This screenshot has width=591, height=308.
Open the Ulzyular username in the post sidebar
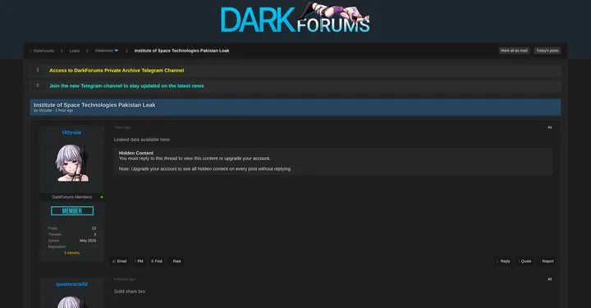[x=71, y=132]
